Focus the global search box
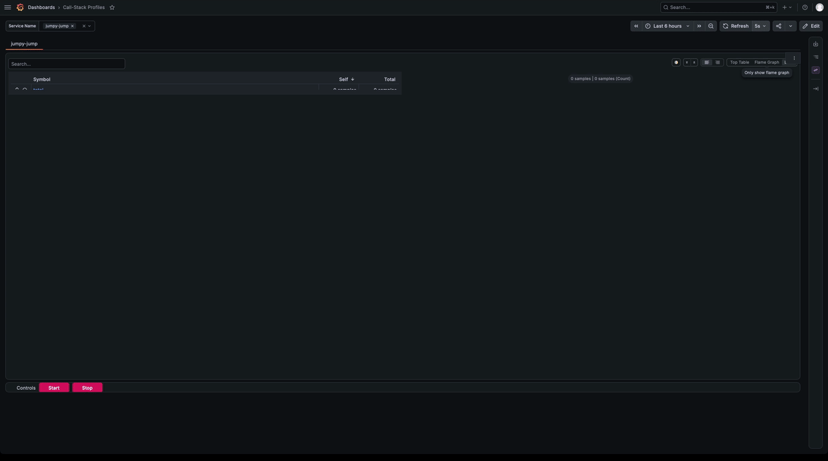The height and width of the screenshot is (461, 828). (x=719, y=7)
